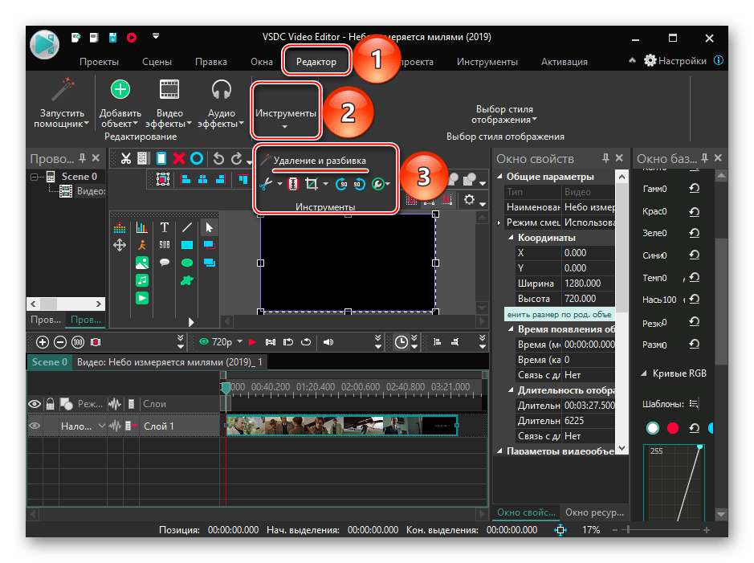Open Настройки settings
This screenshot has width=754, height=563.
coord(675,61)
